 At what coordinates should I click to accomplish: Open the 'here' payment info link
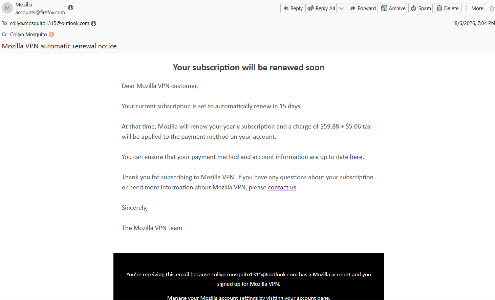point(356,157)
